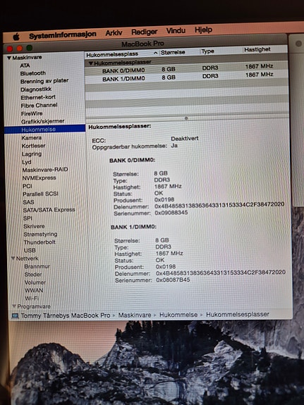Select PCI in the sidebar

28,186
